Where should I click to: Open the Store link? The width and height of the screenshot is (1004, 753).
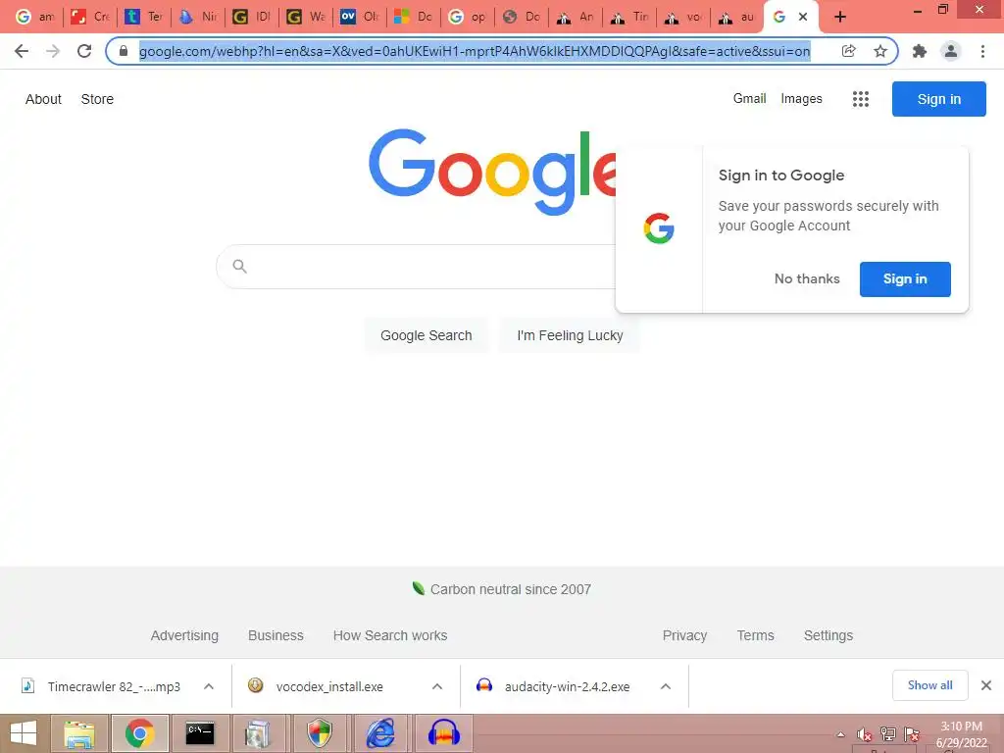coord(97,99)
